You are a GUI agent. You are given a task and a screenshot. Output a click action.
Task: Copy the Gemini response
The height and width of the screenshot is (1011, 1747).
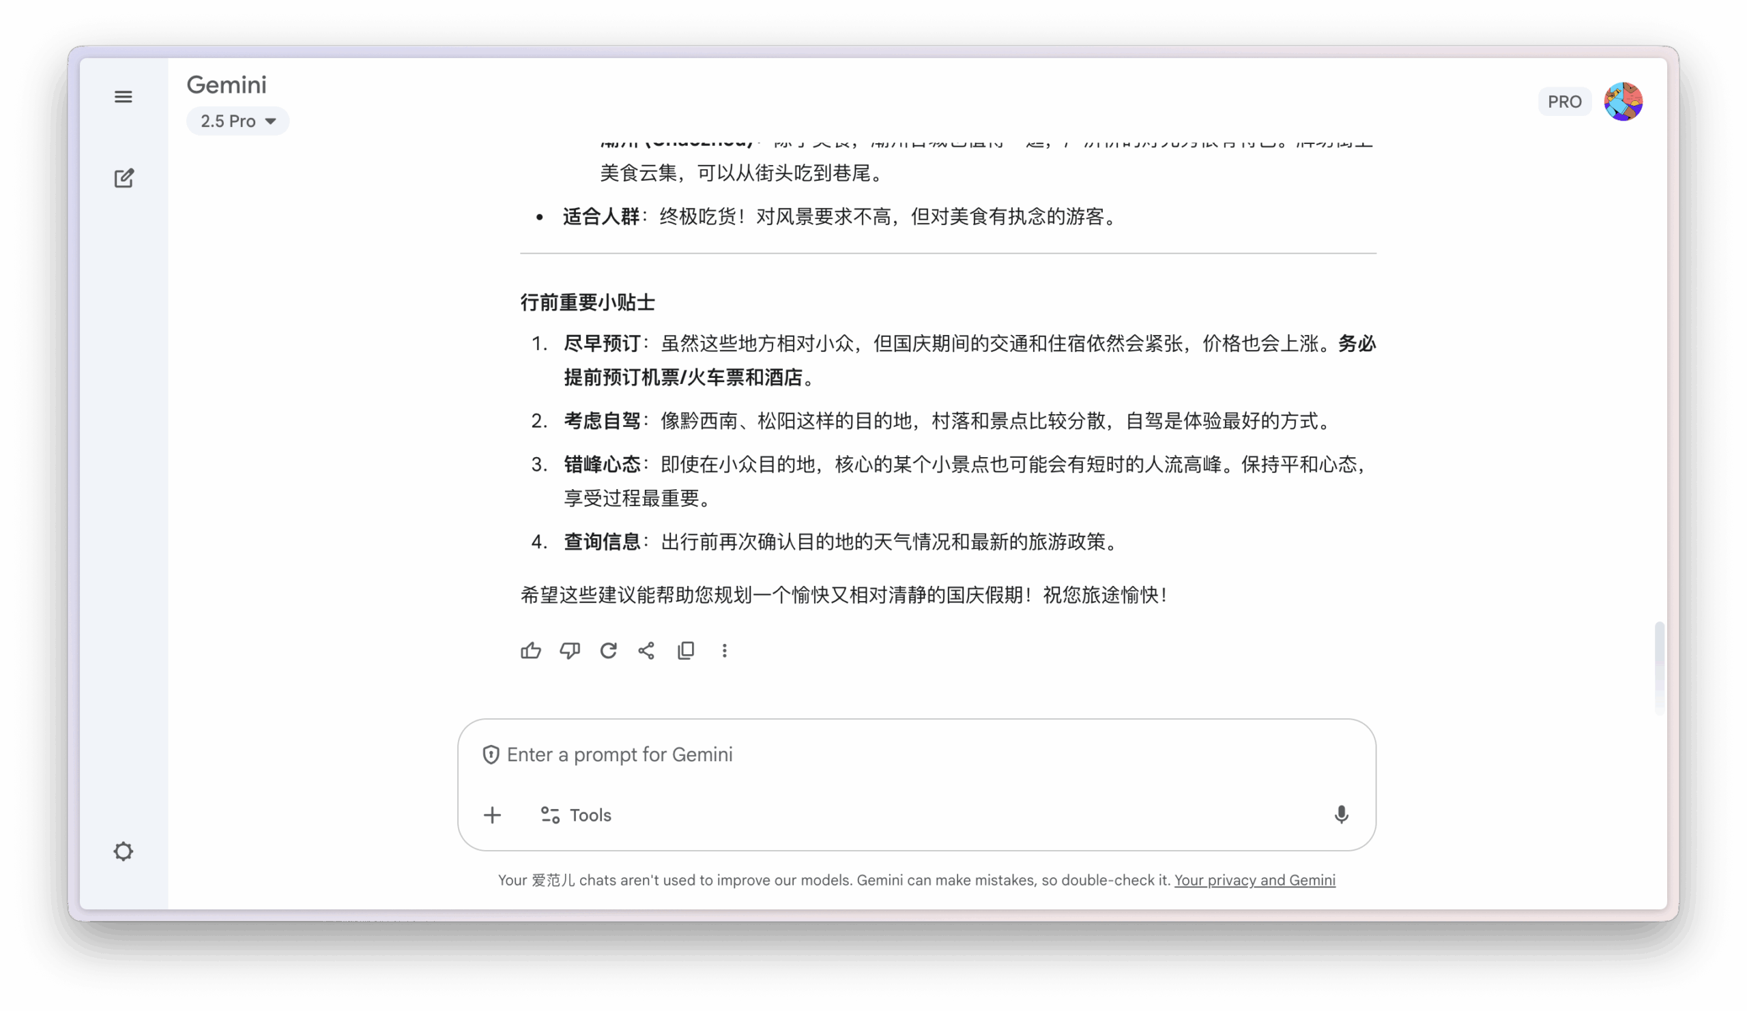[686, 651]
